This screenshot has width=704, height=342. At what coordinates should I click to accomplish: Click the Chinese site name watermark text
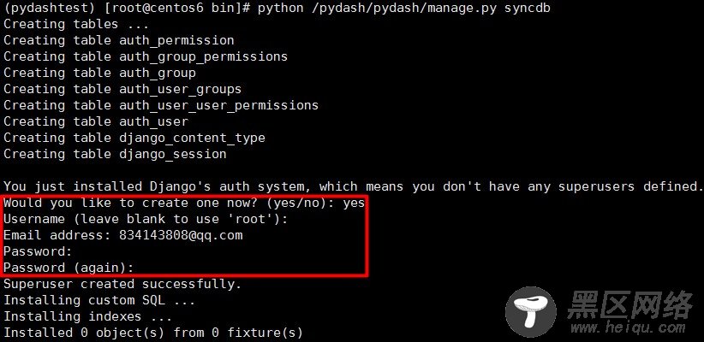pyautogui.click(x=629, y=304)
